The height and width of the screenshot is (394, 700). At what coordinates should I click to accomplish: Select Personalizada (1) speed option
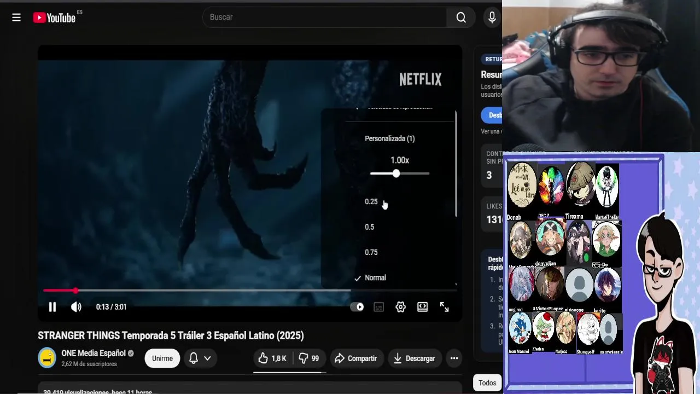click(390, 139)
